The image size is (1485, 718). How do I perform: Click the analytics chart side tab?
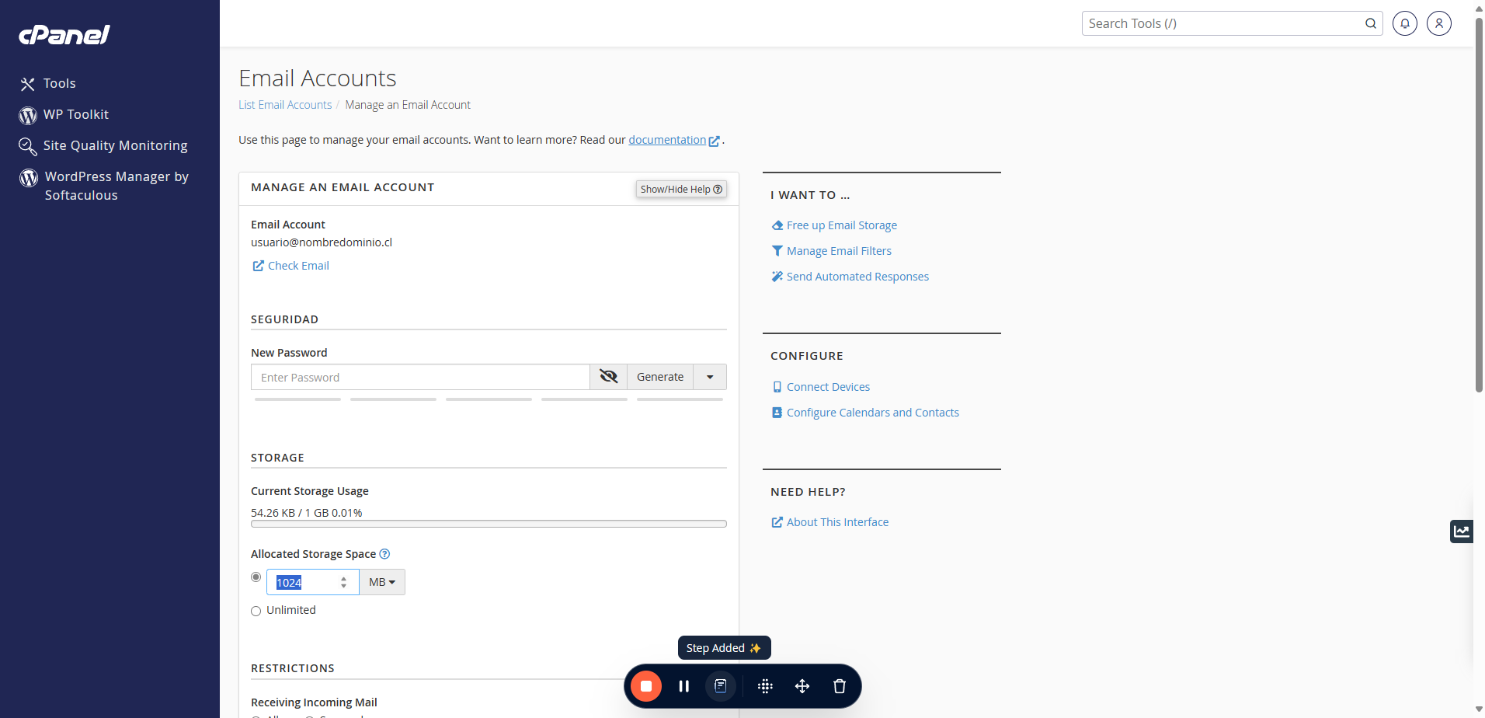tap(1462, 532)
